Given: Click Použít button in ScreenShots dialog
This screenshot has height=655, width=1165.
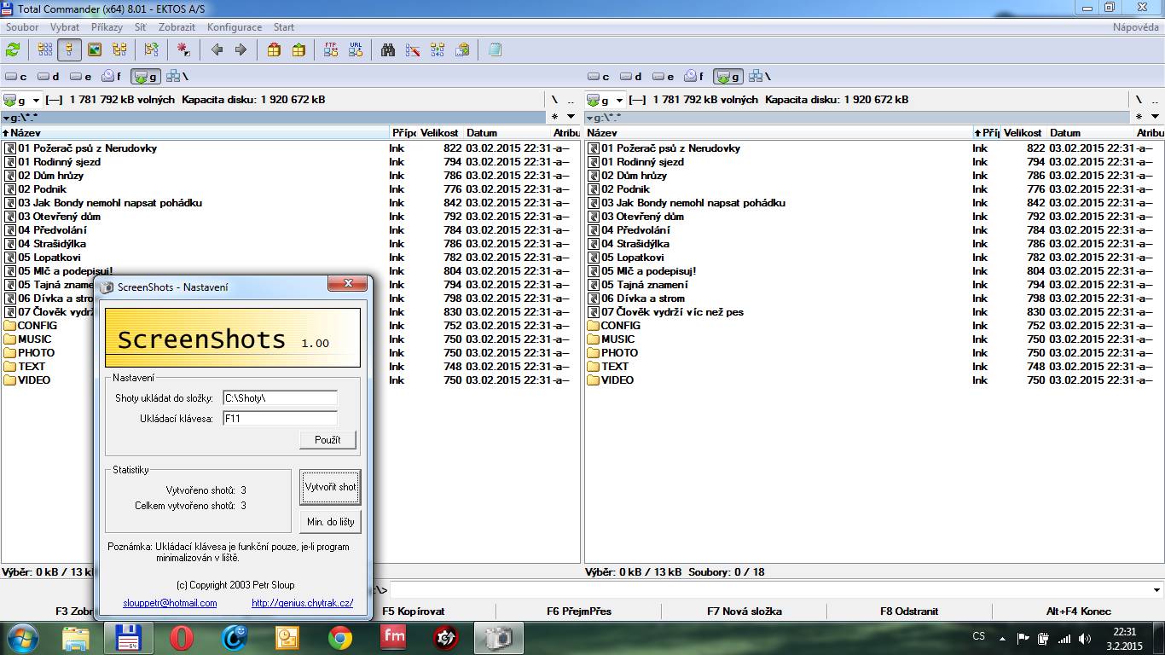Looking at the screenshot, I should click(327, 440).
